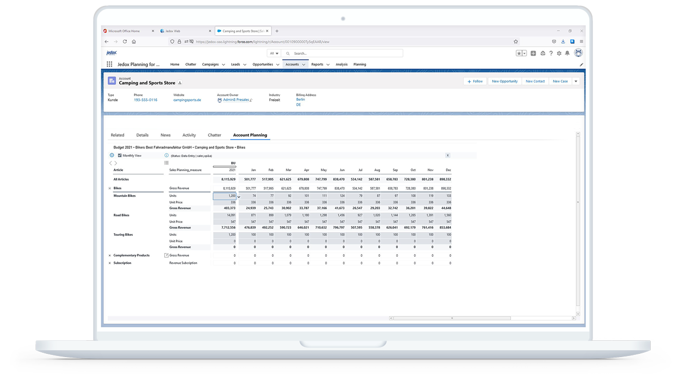
Task: Expand the Subscription group
Action: [x=110, y=263]
